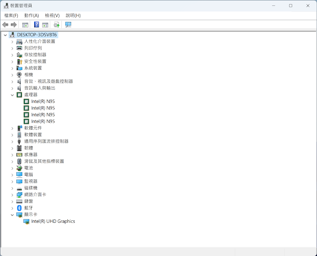The width and height of the screenshot is (317, 256).
Task: Collapse the 處理器 category
Action: pyautogui.click(x=12, y=95)
